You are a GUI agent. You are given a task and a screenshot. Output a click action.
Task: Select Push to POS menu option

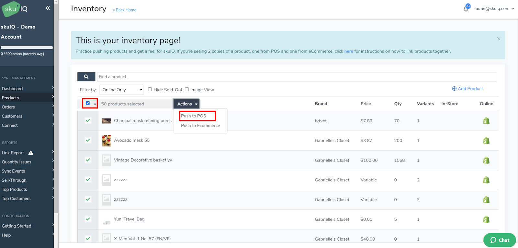tap(194, 116)
